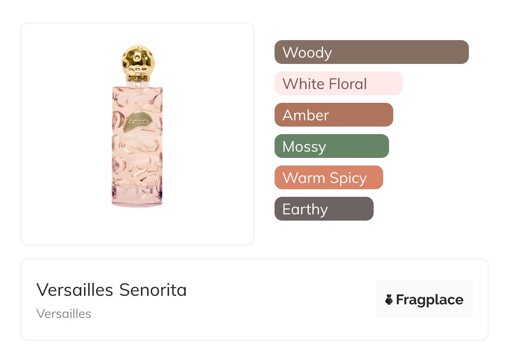Select the Woody accord bar

(372, 52)
